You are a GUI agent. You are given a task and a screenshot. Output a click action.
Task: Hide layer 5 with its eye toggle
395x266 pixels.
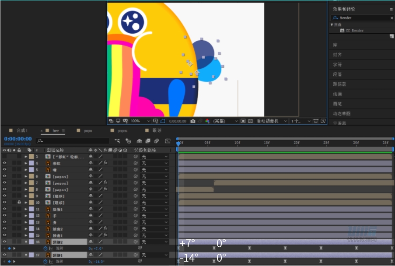[4, 169]
